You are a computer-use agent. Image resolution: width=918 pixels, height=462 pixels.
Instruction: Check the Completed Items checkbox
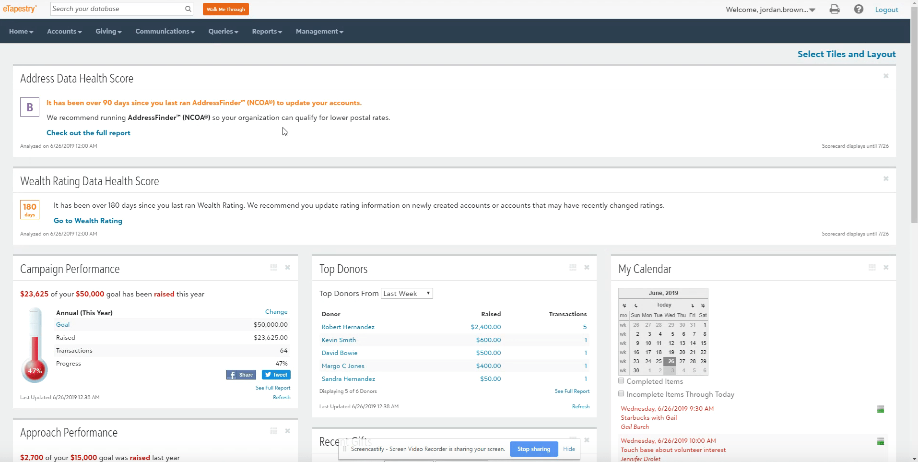pos(621,381)
